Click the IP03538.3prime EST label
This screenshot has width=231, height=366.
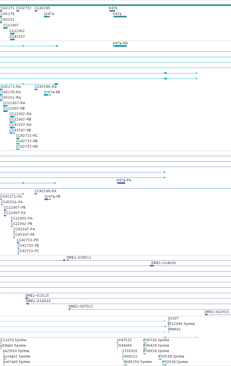tap(171, 356)
